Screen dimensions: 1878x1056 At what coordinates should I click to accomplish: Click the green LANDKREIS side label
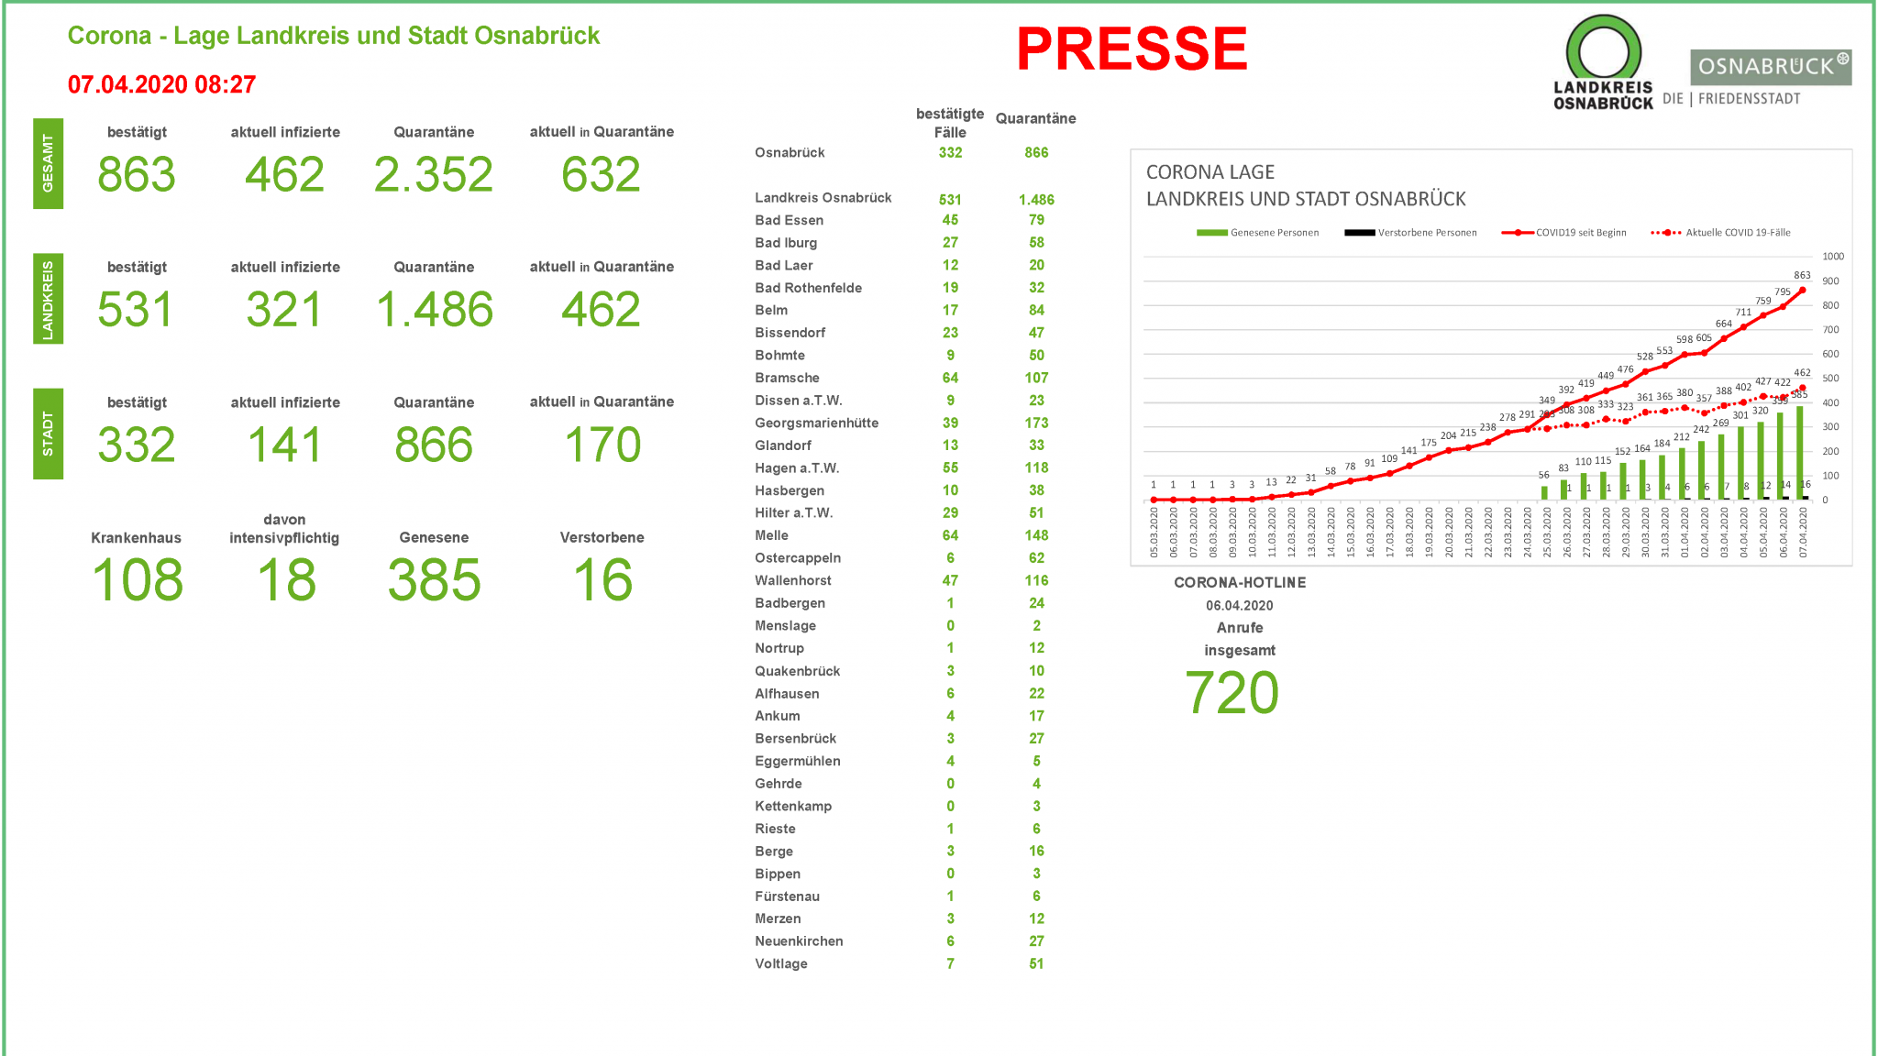coord(48,299)
